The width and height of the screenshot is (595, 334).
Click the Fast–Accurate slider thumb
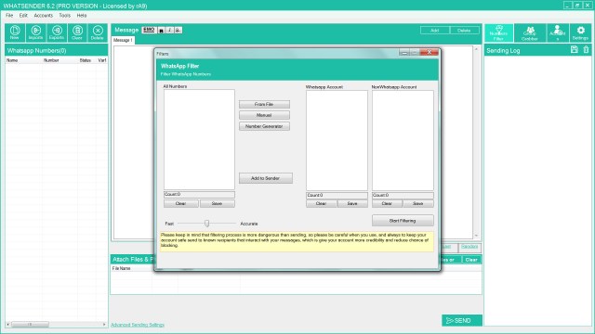pyautogui.click(x=206, y=224)
